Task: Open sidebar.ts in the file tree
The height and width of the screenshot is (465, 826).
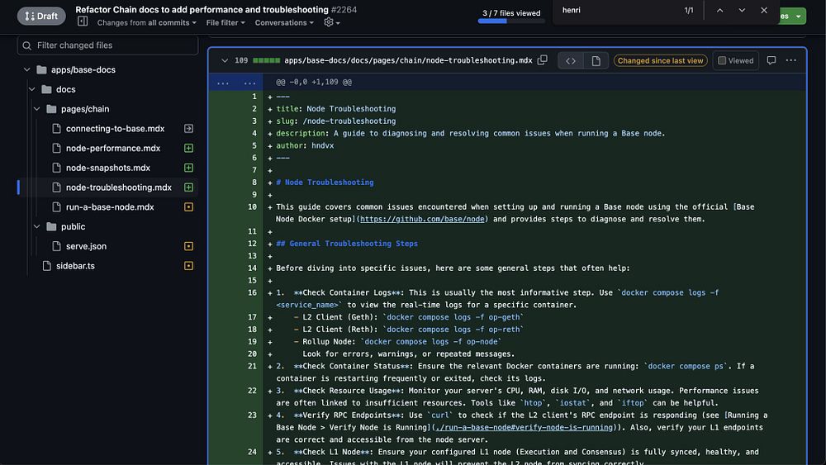Action: pos(75,266)
